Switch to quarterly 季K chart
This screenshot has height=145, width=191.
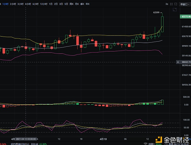82,4
